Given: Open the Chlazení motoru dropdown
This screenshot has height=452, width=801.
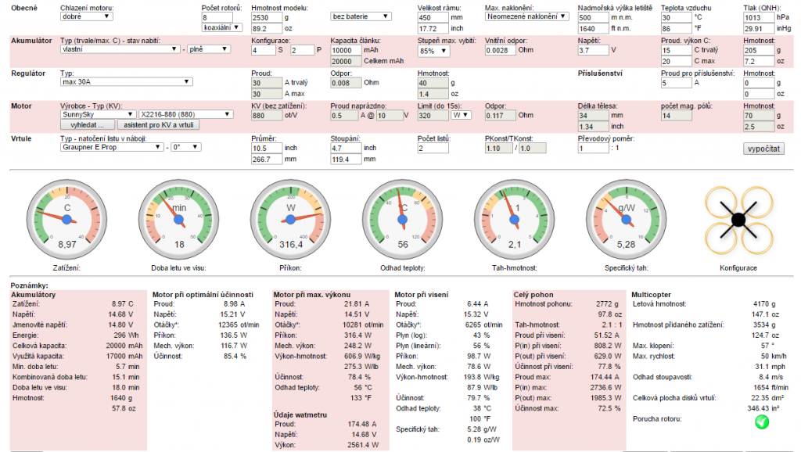Looking at the screenshot, I should coord(87,16).
